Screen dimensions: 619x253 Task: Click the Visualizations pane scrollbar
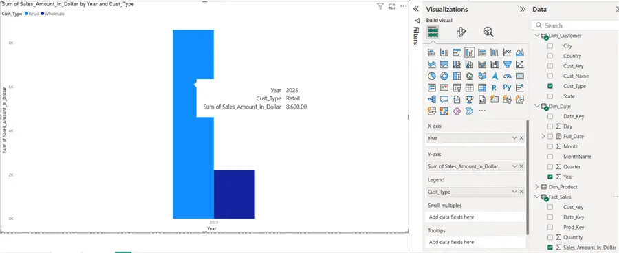click(x=528, y=177)
